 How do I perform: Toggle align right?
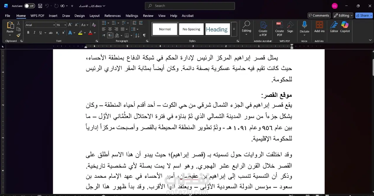pyautogui.click(x=116, y=29)
